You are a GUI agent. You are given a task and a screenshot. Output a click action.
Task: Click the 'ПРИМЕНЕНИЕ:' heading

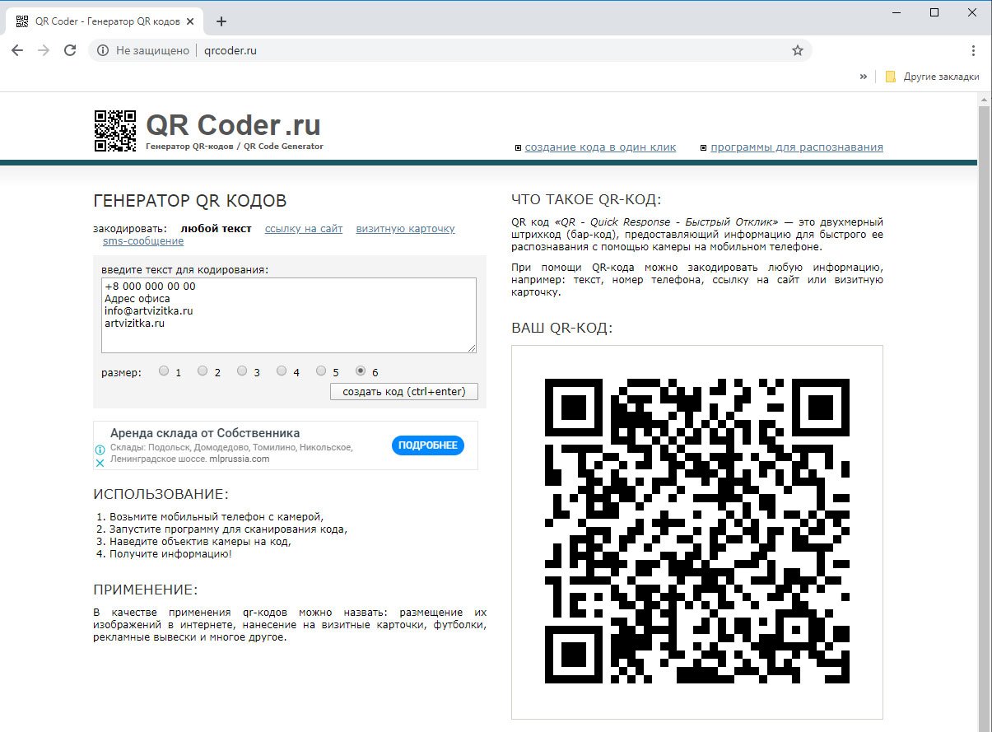pyautogui.click(x=146, y=590)
